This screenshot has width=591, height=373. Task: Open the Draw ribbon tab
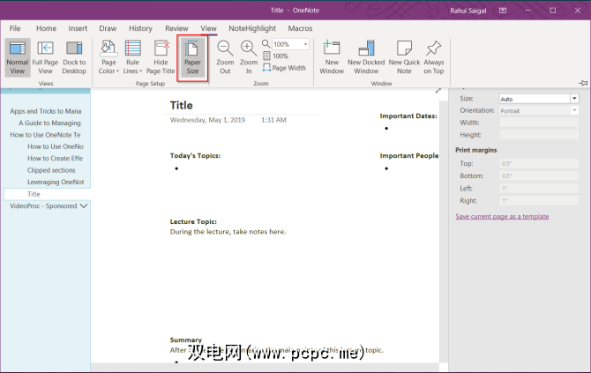(108, 28)
